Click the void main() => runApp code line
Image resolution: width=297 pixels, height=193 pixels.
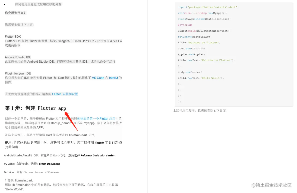click(x=202, y=13)
